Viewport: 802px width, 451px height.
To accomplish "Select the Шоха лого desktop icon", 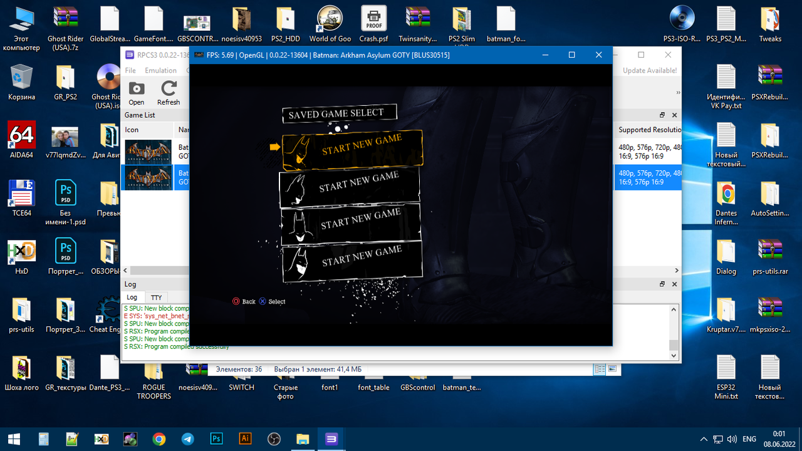I will click(x=21, y=373).
